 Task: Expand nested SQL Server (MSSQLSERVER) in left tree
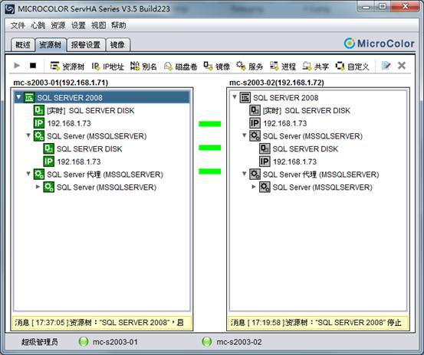38,187
